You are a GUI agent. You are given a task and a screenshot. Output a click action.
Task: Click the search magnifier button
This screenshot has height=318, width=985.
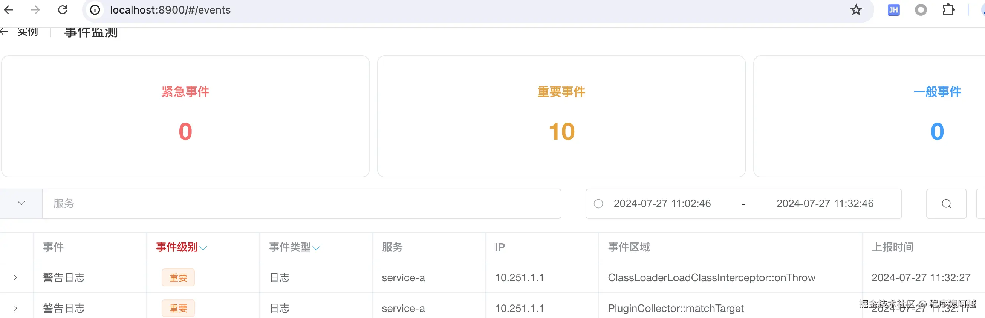click(x=946, y=204)
